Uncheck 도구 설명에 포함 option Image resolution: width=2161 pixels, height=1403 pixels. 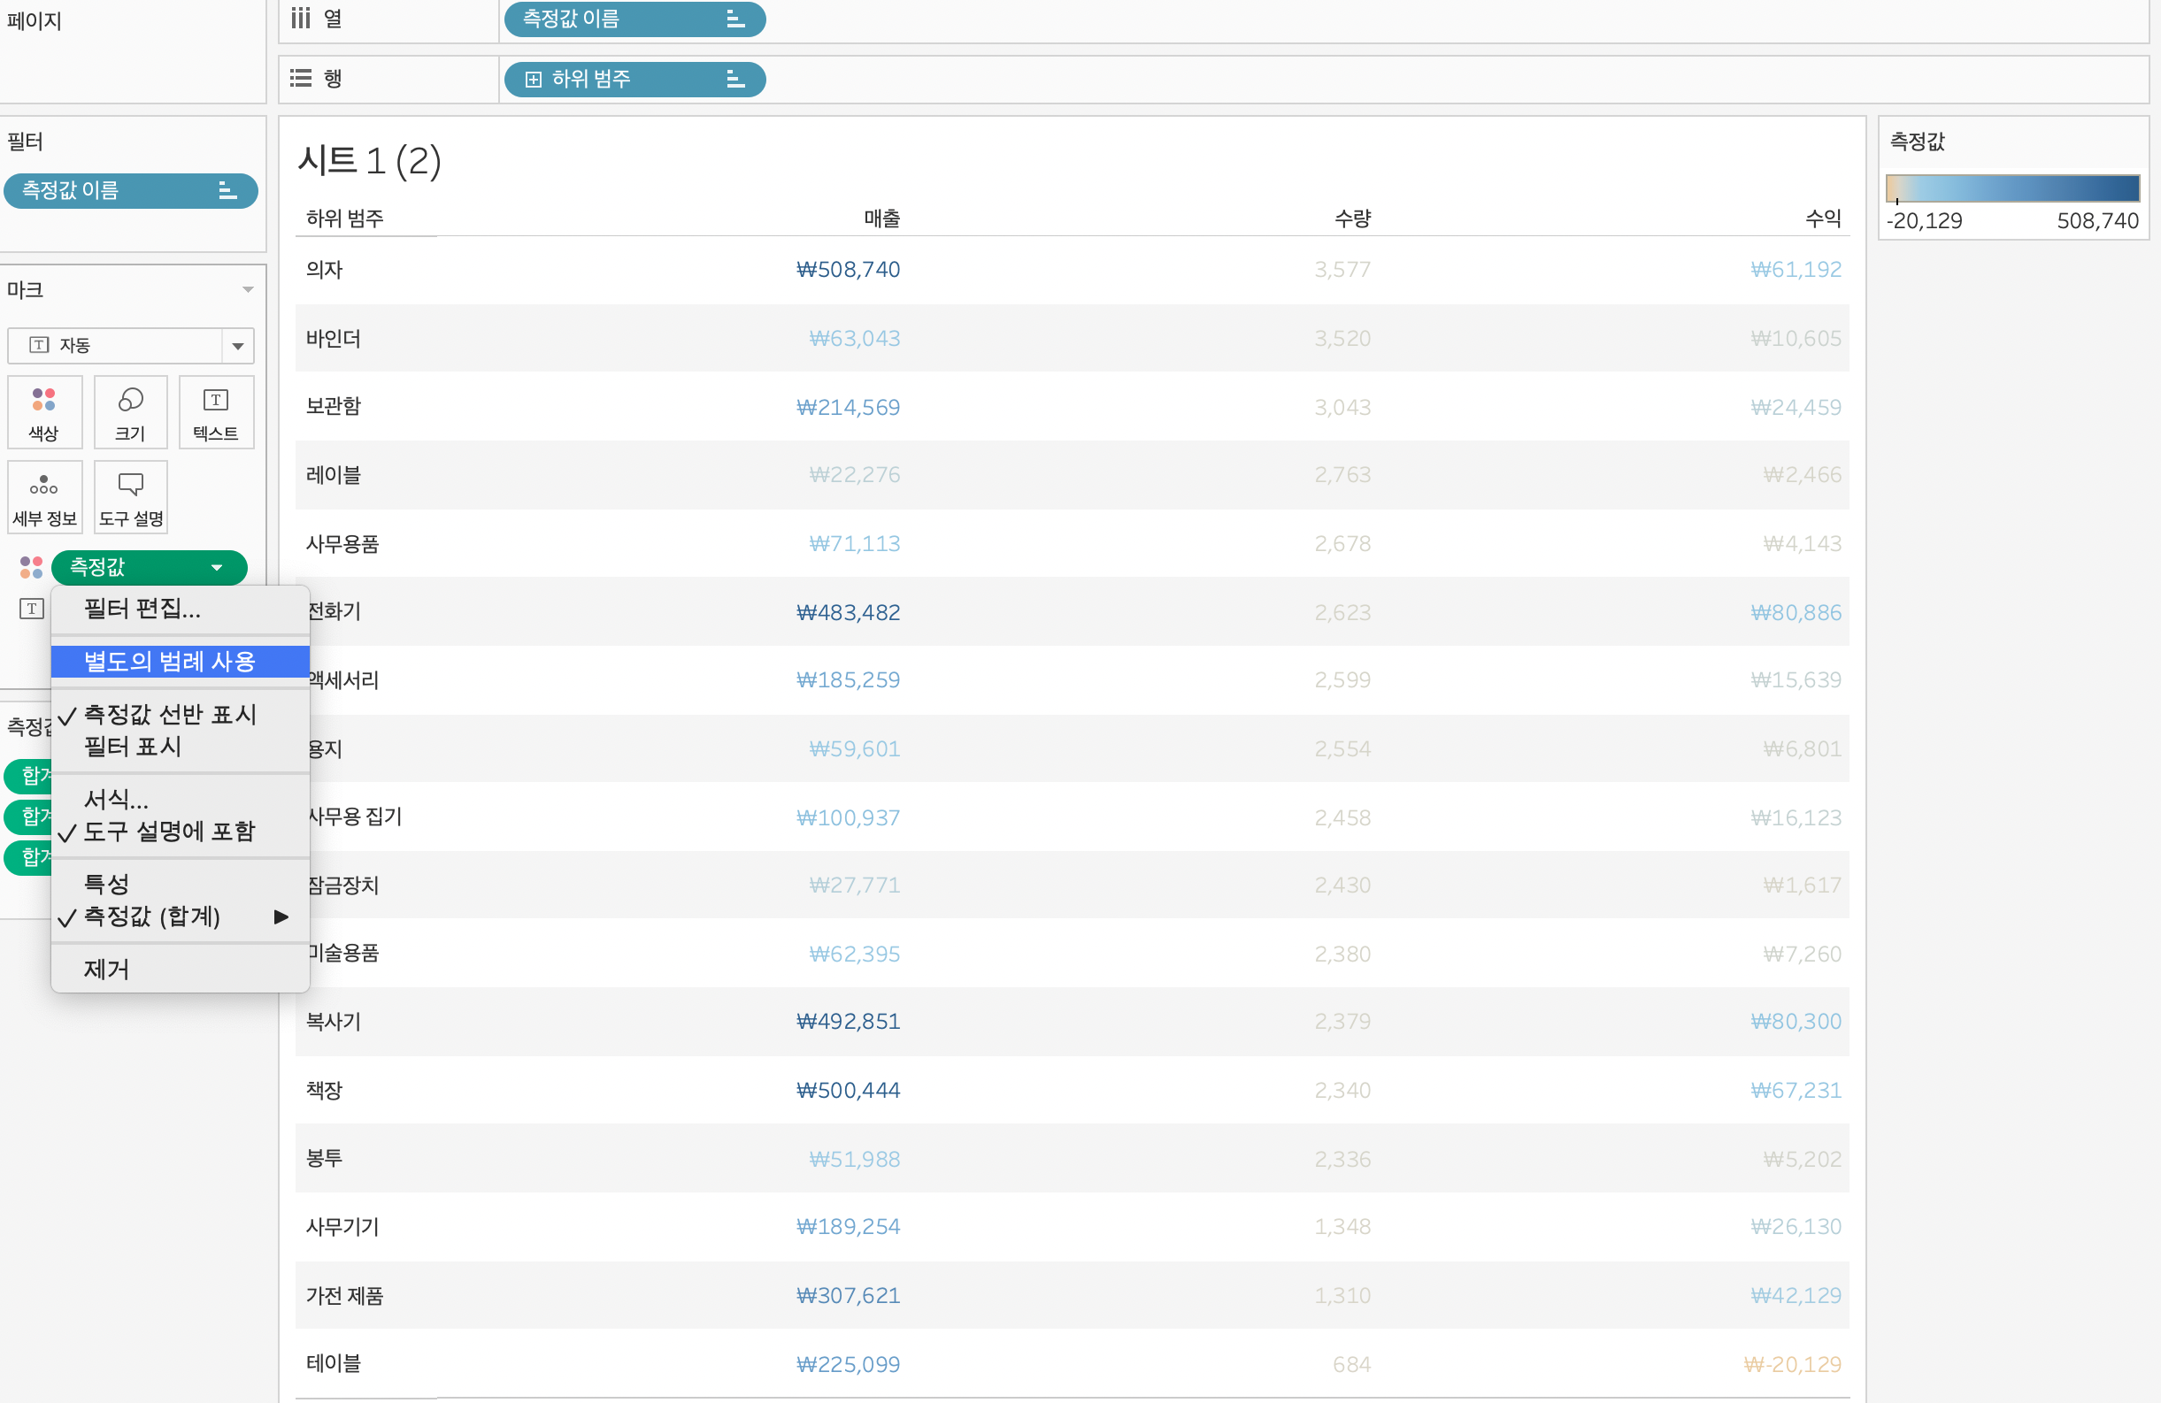169,832
